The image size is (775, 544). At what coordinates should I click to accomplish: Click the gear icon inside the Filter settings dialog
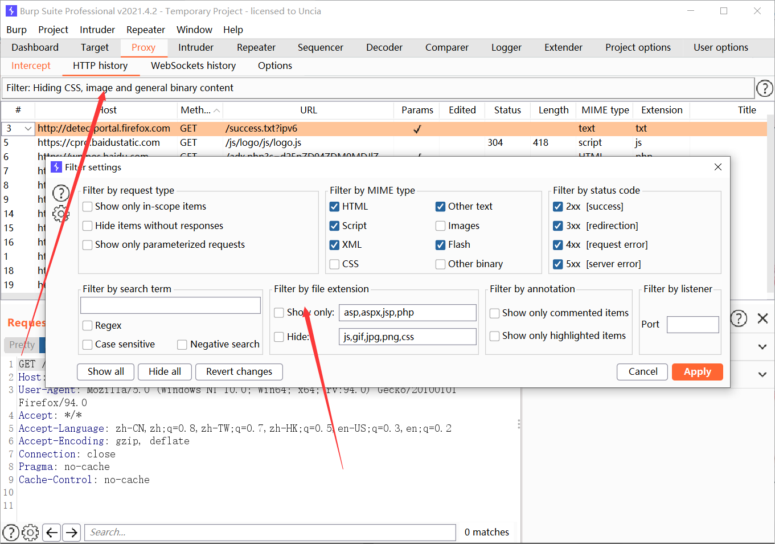click(61, 214)
